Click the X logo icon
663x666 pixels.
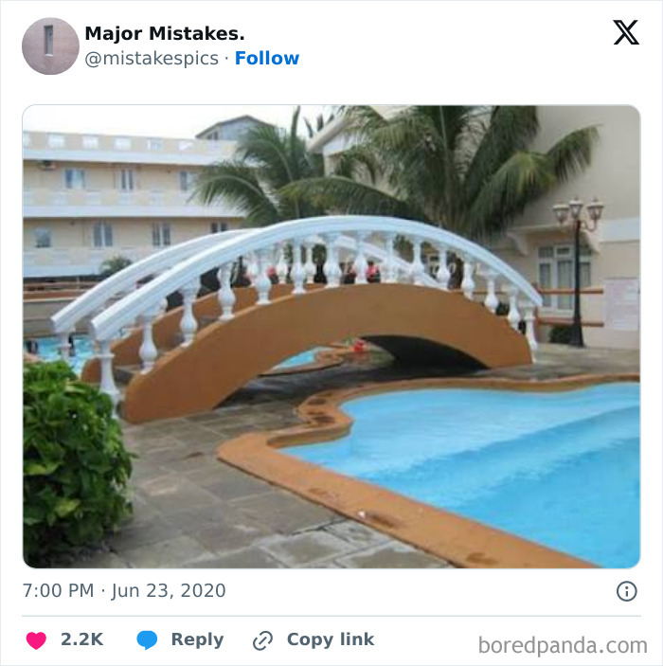click(625, 33)
